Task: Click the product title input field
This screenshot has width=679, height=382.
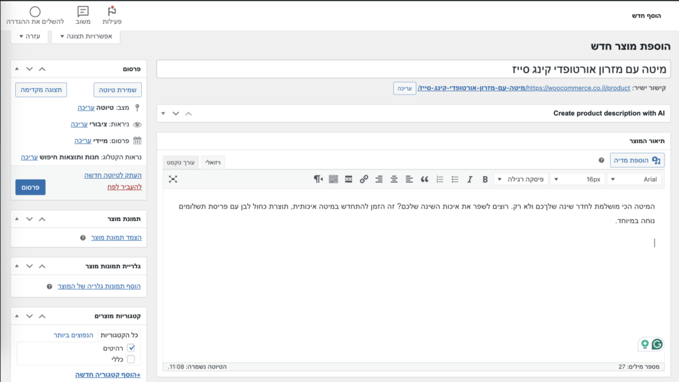Action: coord(414,69)
